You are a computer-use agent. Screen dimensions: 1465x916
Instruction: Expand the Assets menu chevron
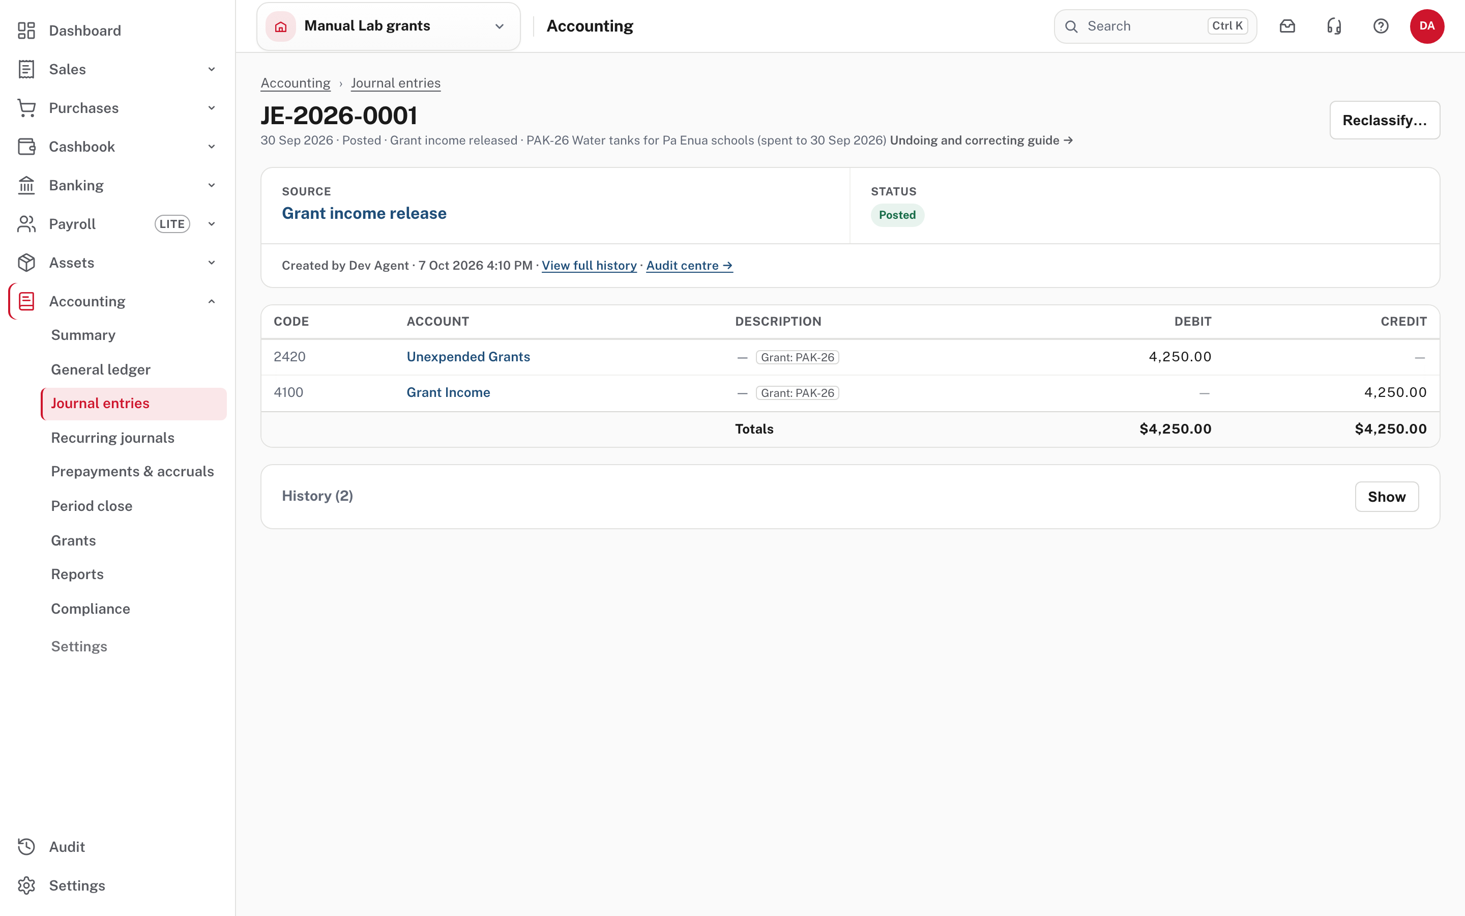(x=211, y=263)
